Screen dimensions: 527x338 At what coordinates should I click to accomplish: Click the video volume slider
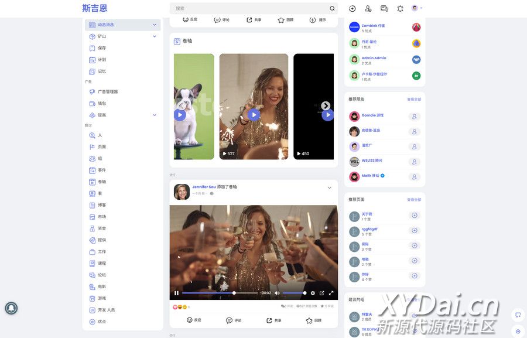click(294, 293)
